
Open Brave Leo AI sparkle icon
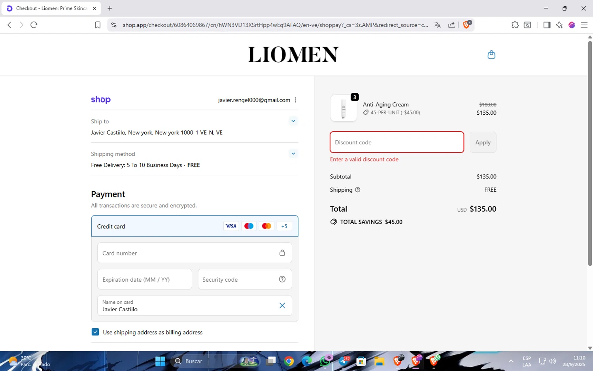[559, 25]
